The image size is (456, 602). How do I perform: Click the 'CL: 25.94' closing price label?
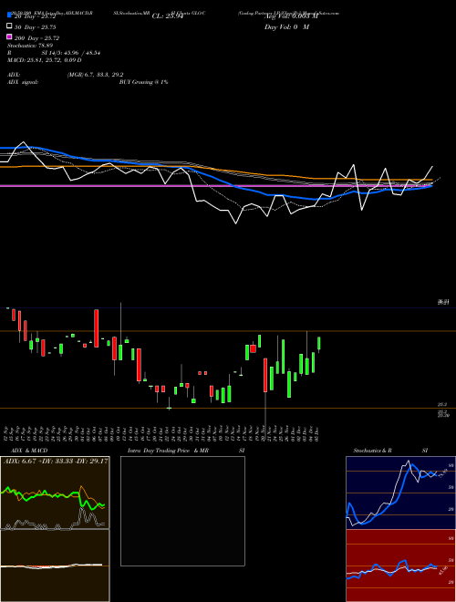[168, 16]
